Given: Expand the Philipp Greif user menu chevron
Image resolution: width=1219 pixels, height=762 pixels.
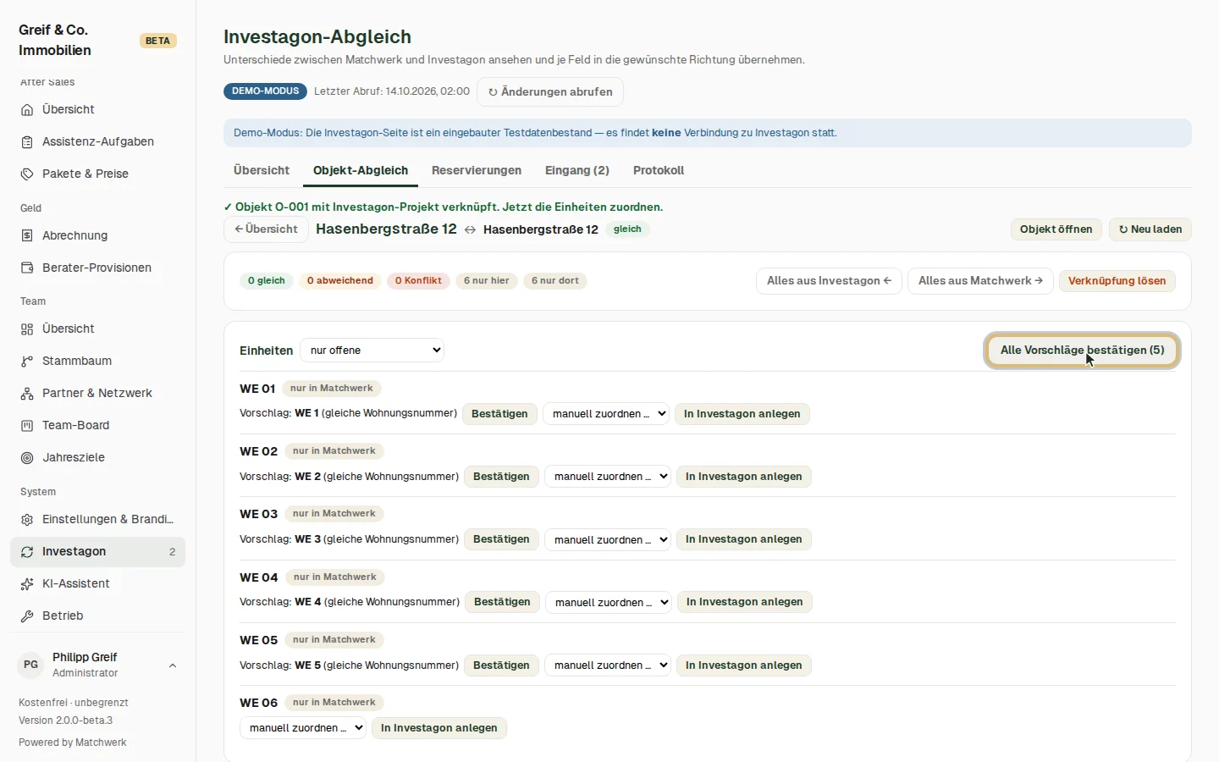Looking at the screenshot, I should pos(173,665).
